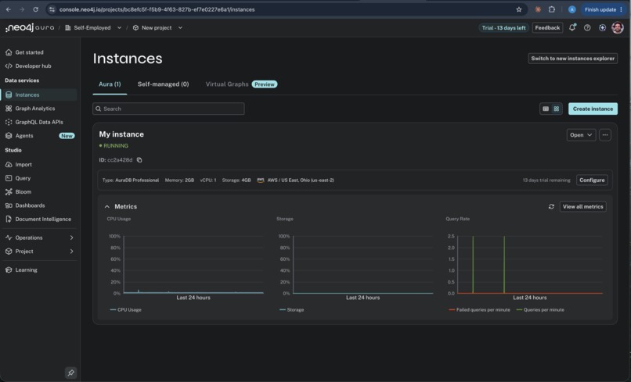This screenshot has height=382, width=631.
Task: Select the Aura (1) tab
Action: (x=110, y=84)
